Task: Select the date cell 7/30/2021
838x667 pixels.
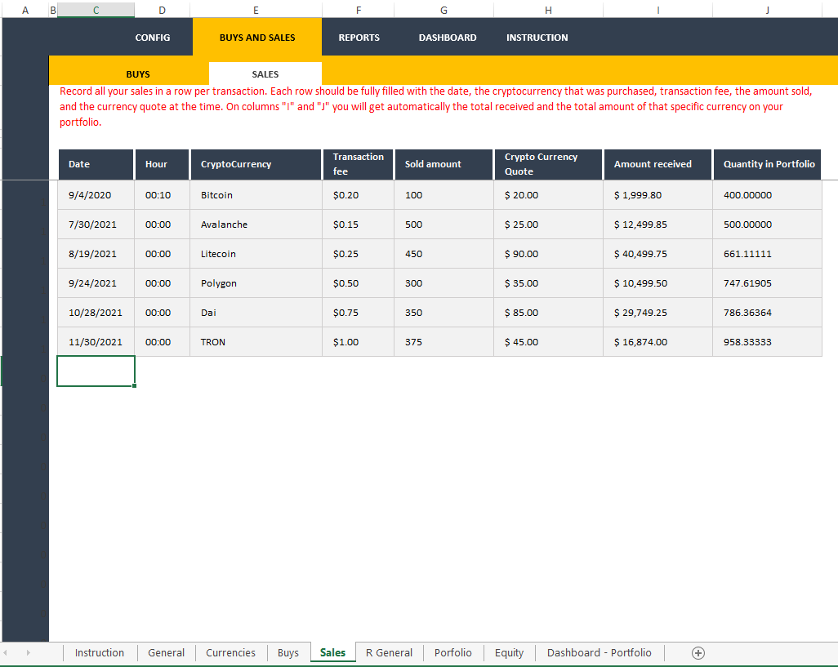Action: [96, 225]
